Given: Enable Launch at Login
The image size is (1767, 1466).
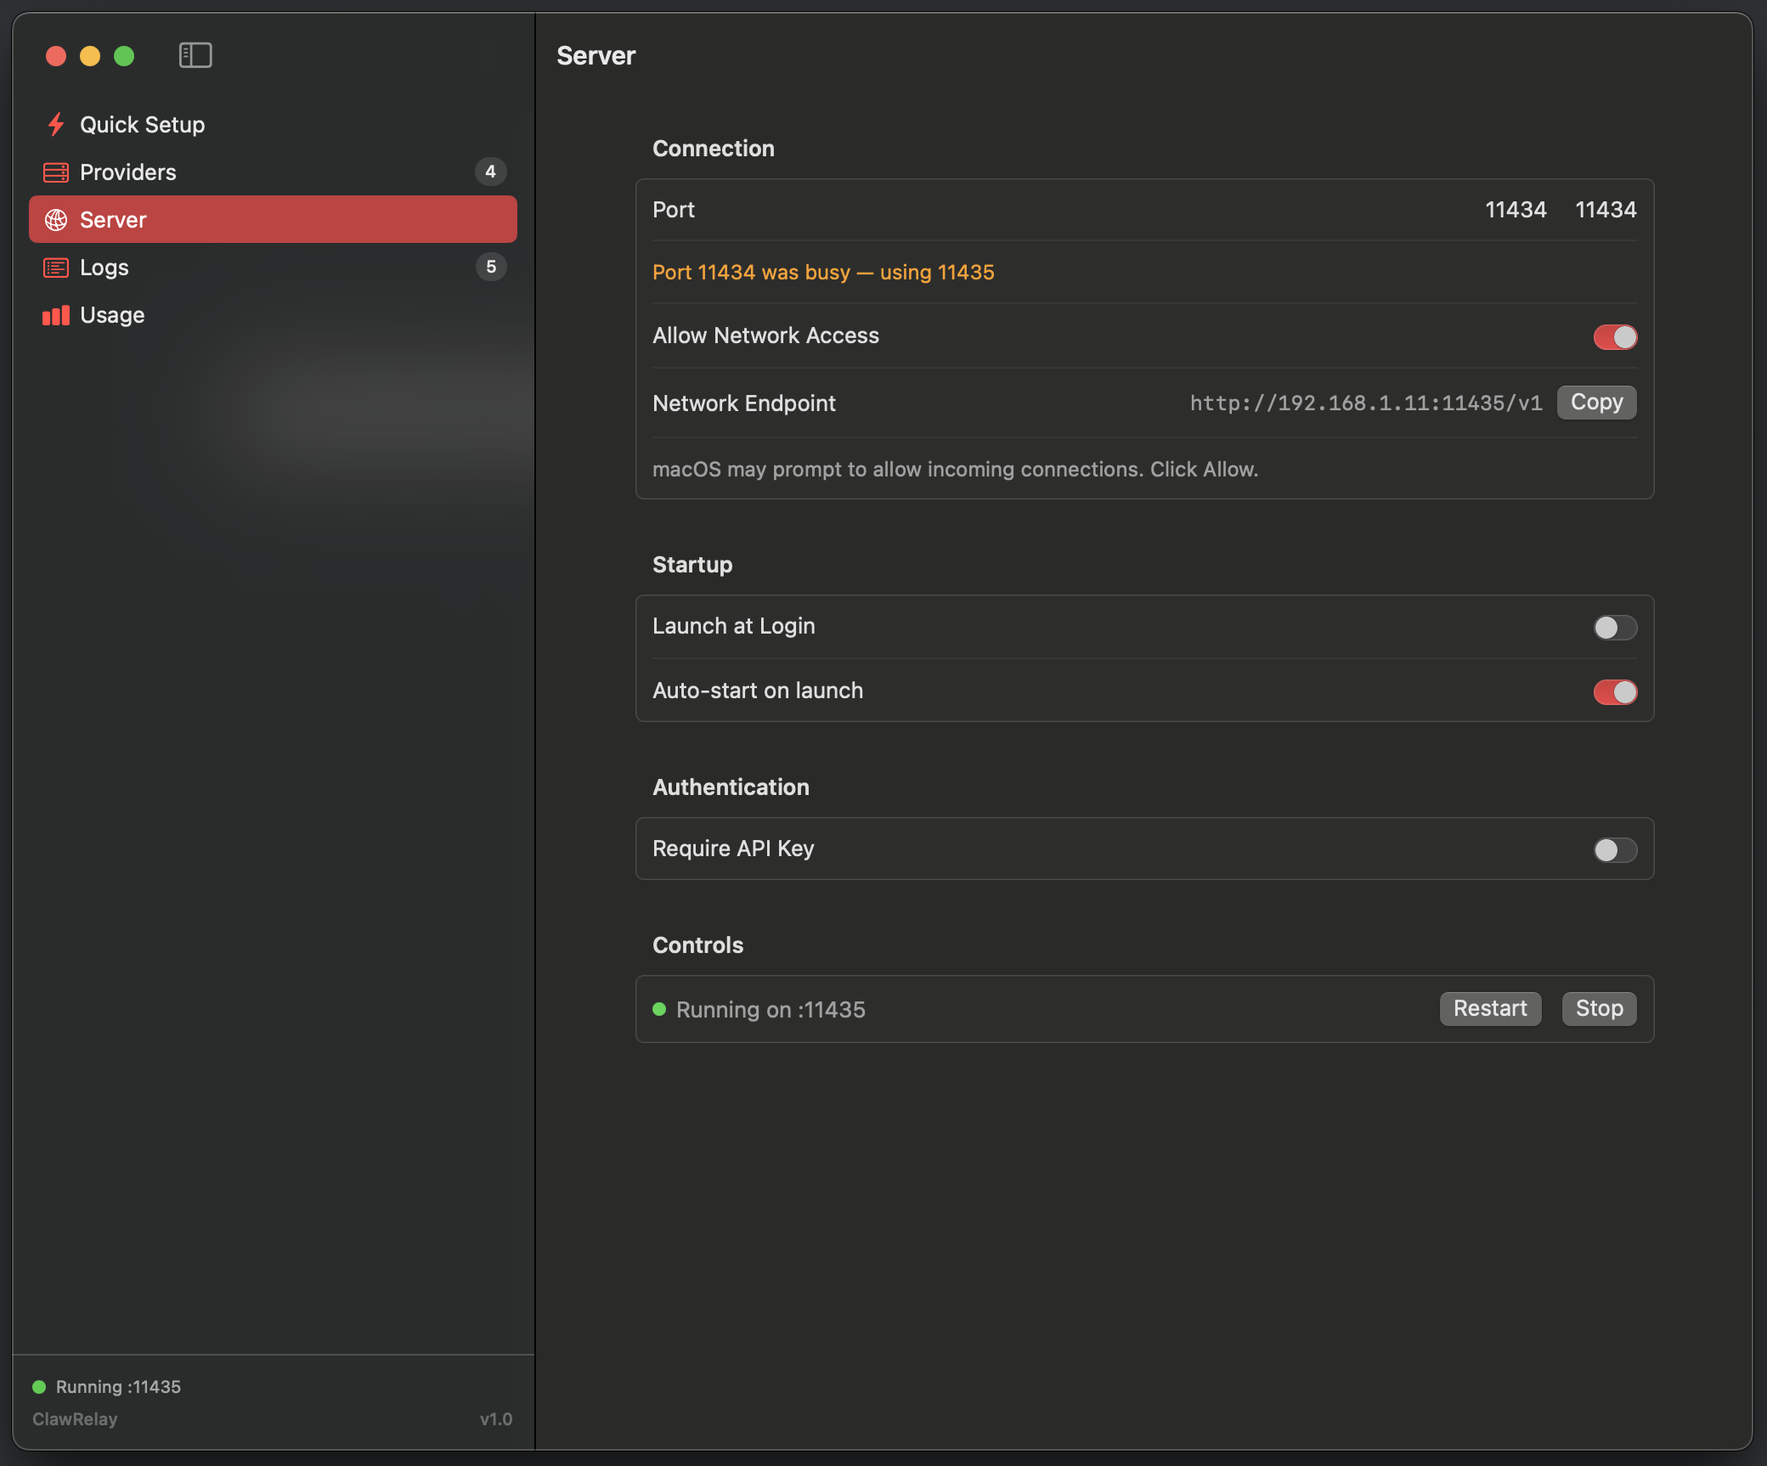Looking at the screenshot, I should pyautogui.click(x=1615, y=627).
